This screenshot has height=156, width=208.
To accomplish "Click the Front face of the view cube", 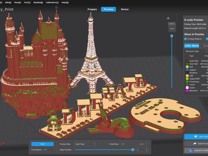I will (172, 29).
